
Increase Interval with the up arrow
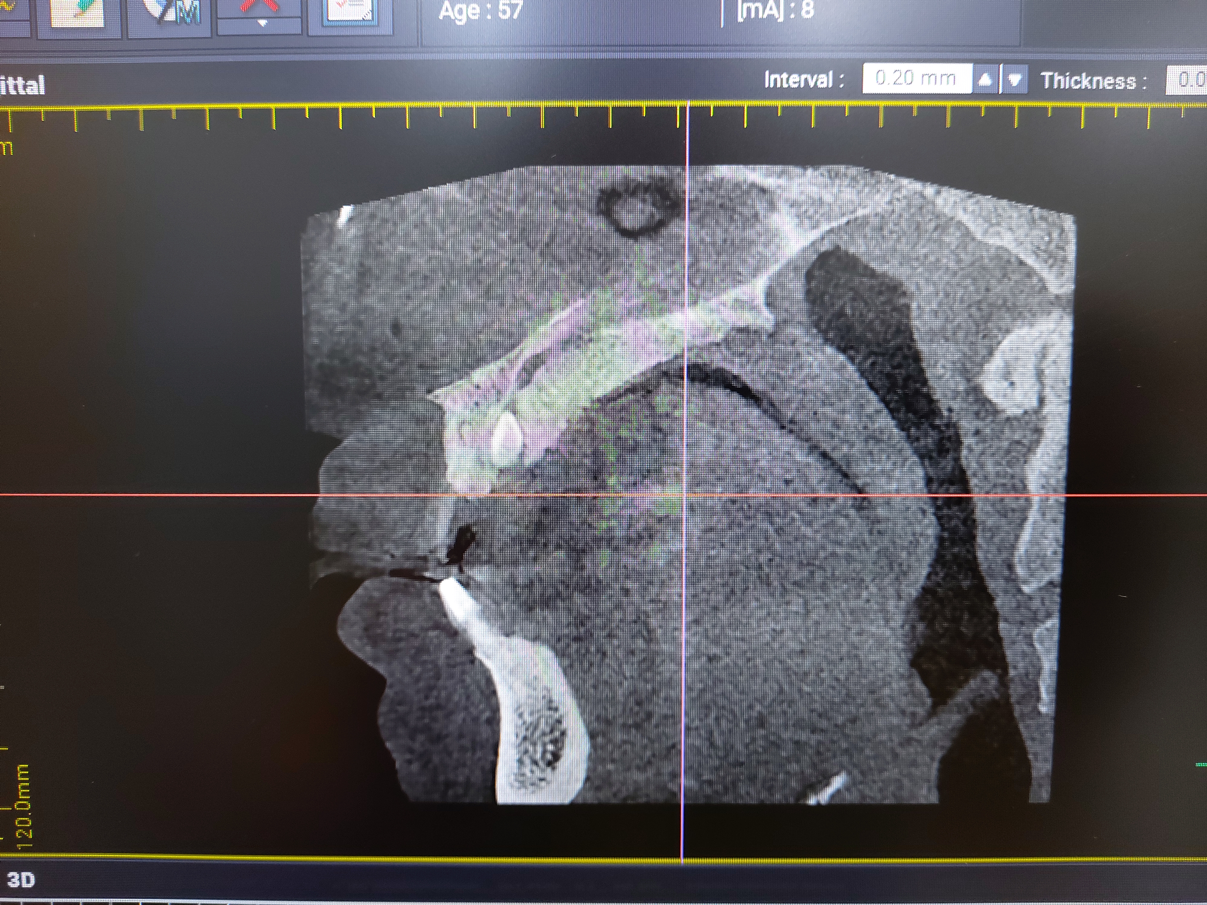[x=985, y=80]
